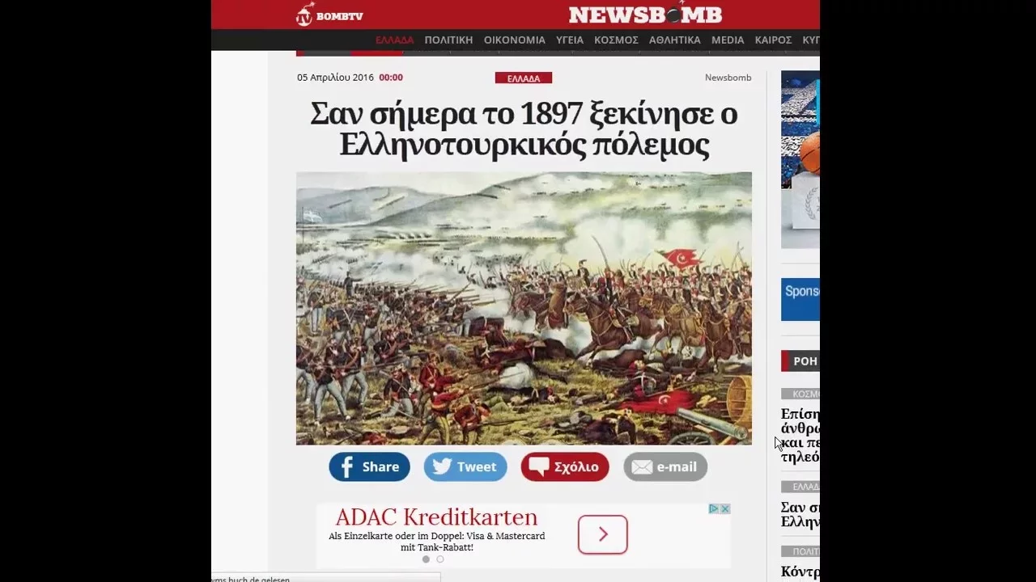The width and height of the screenshot is (1036, 582).
Task: Select the second ad carousel dot
Action: tap(440, 559)
